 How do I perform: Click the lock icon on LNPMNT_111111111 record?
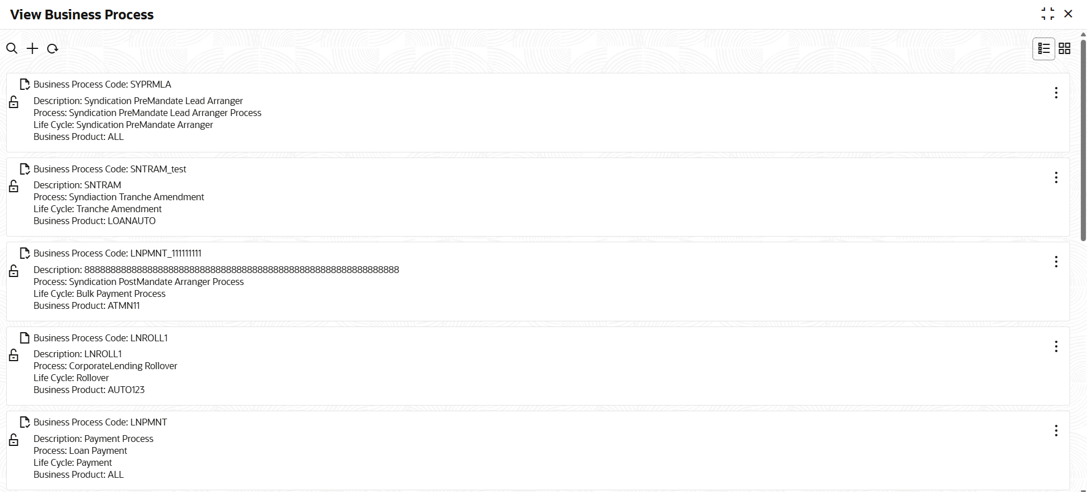pyautogui.click(x=14, y=271)
